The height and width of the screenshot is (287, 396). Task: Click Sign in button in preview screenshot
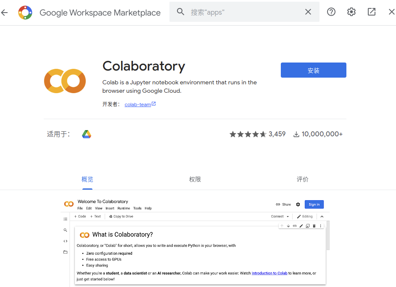pos(314,204)
